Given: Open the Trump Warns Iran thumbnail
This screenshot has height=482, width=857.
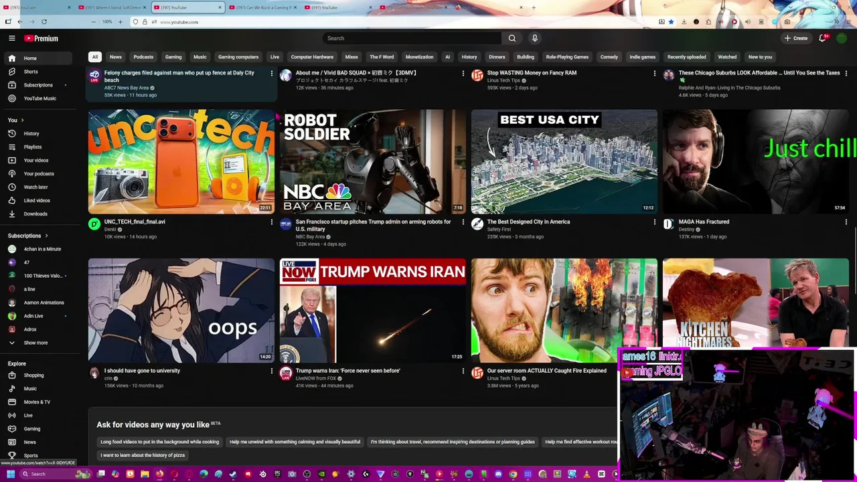Looking at the screenshot, I should [x=373, y=310].
